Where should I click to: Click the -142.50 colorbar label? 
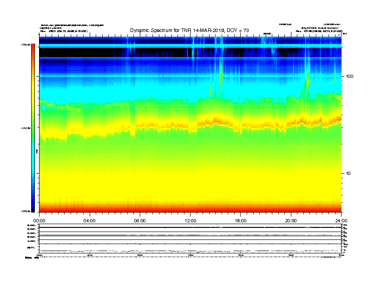click(x=26, y=128)
